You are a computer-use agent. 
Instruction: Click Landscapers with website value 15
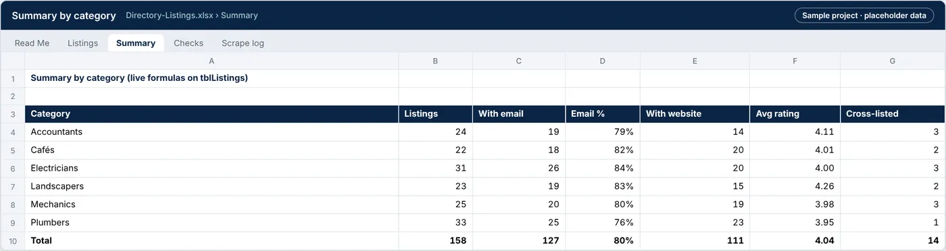695,186
